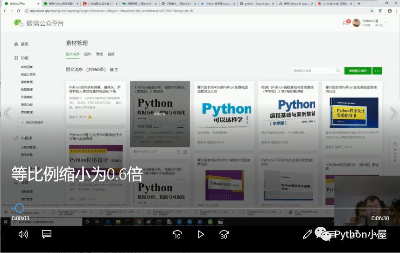Skip forward 30 seconds
The width and height of the screenshot is (400, 253).
(224, 234)
